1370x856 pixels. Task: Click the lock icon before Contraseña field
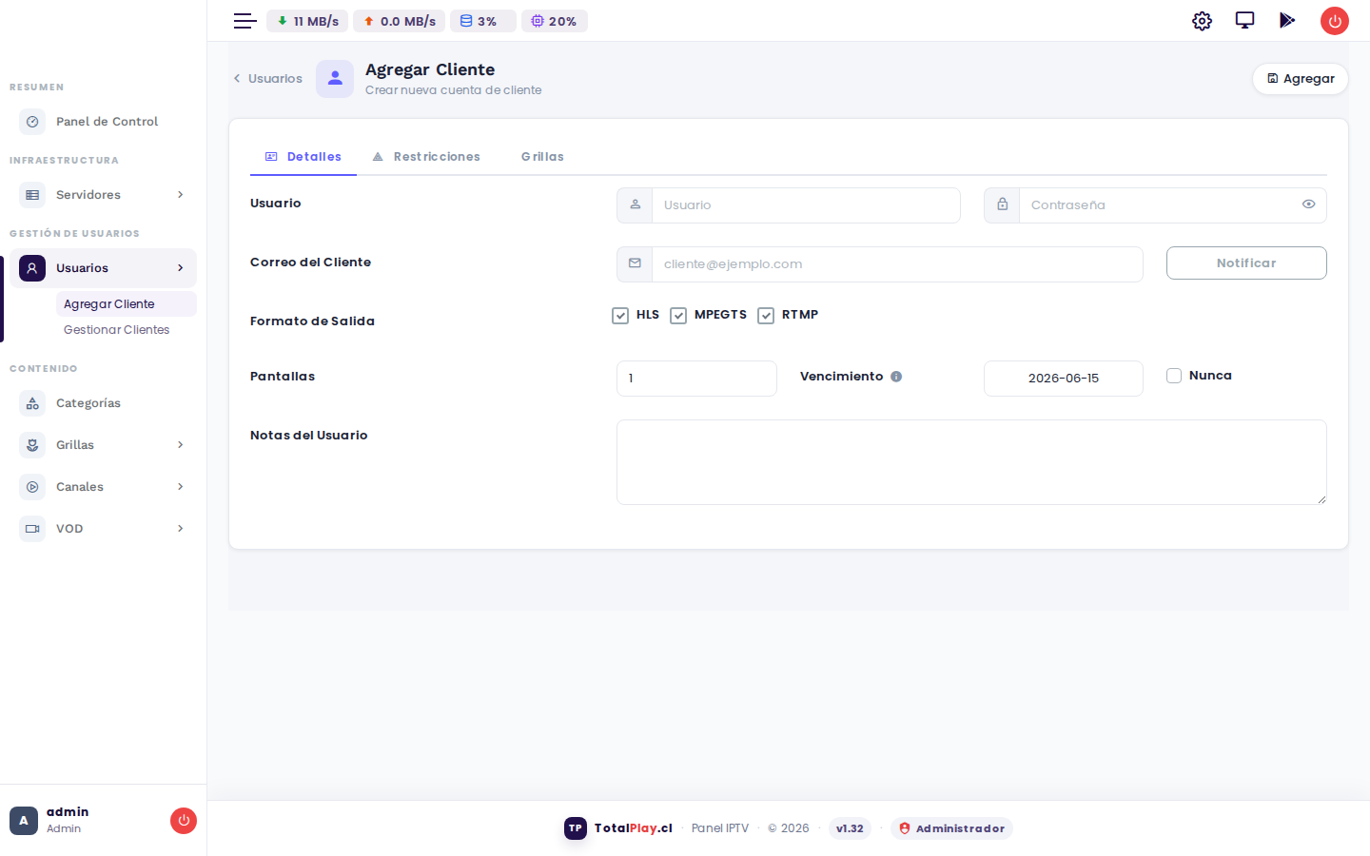pos(1002,205)
